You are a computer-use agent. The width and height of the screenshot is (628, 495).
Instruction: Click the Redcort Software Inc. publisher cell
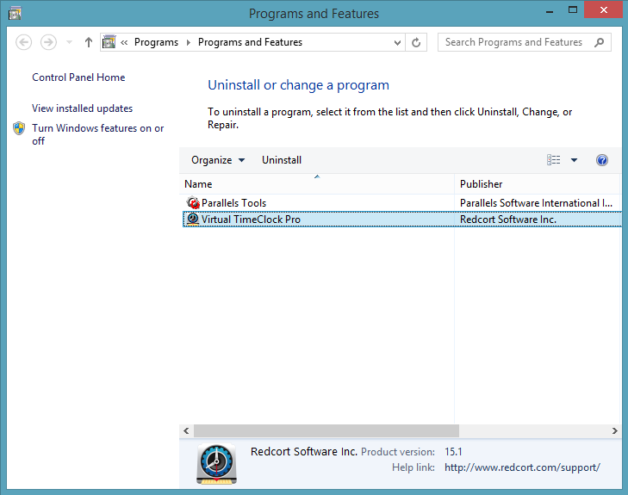(x=508, y=220)
